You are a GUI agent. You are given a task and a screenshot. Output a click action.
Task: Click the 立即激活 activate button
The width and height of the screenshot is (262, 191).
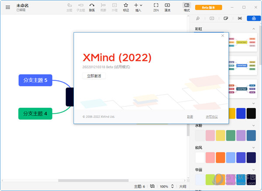(94, 76)
